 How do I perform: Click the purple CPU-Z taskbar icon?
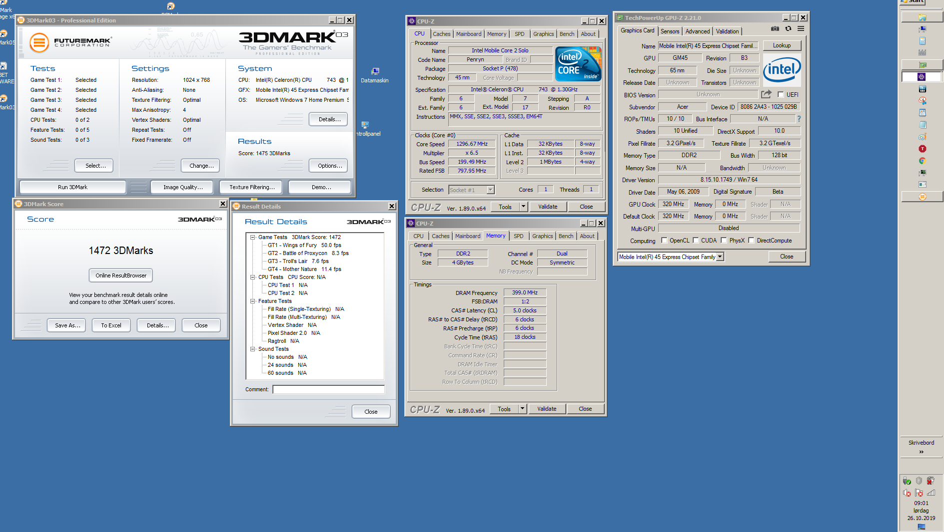click(922, 77)
